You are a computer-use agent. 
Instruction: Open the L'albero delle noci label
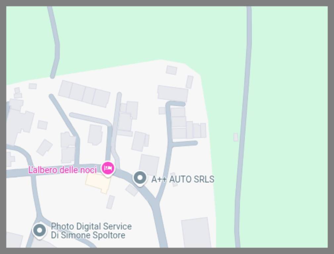point(63,170)
